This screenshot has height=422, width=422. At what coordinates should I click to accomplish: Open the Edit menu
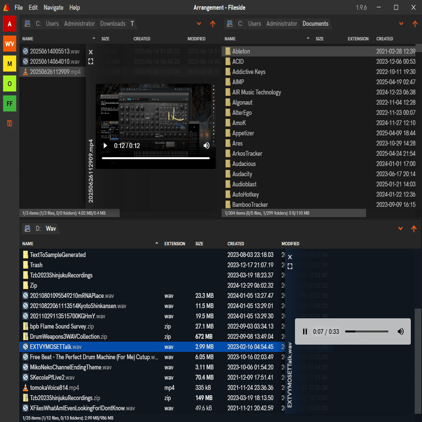click(x=33, y=7)
